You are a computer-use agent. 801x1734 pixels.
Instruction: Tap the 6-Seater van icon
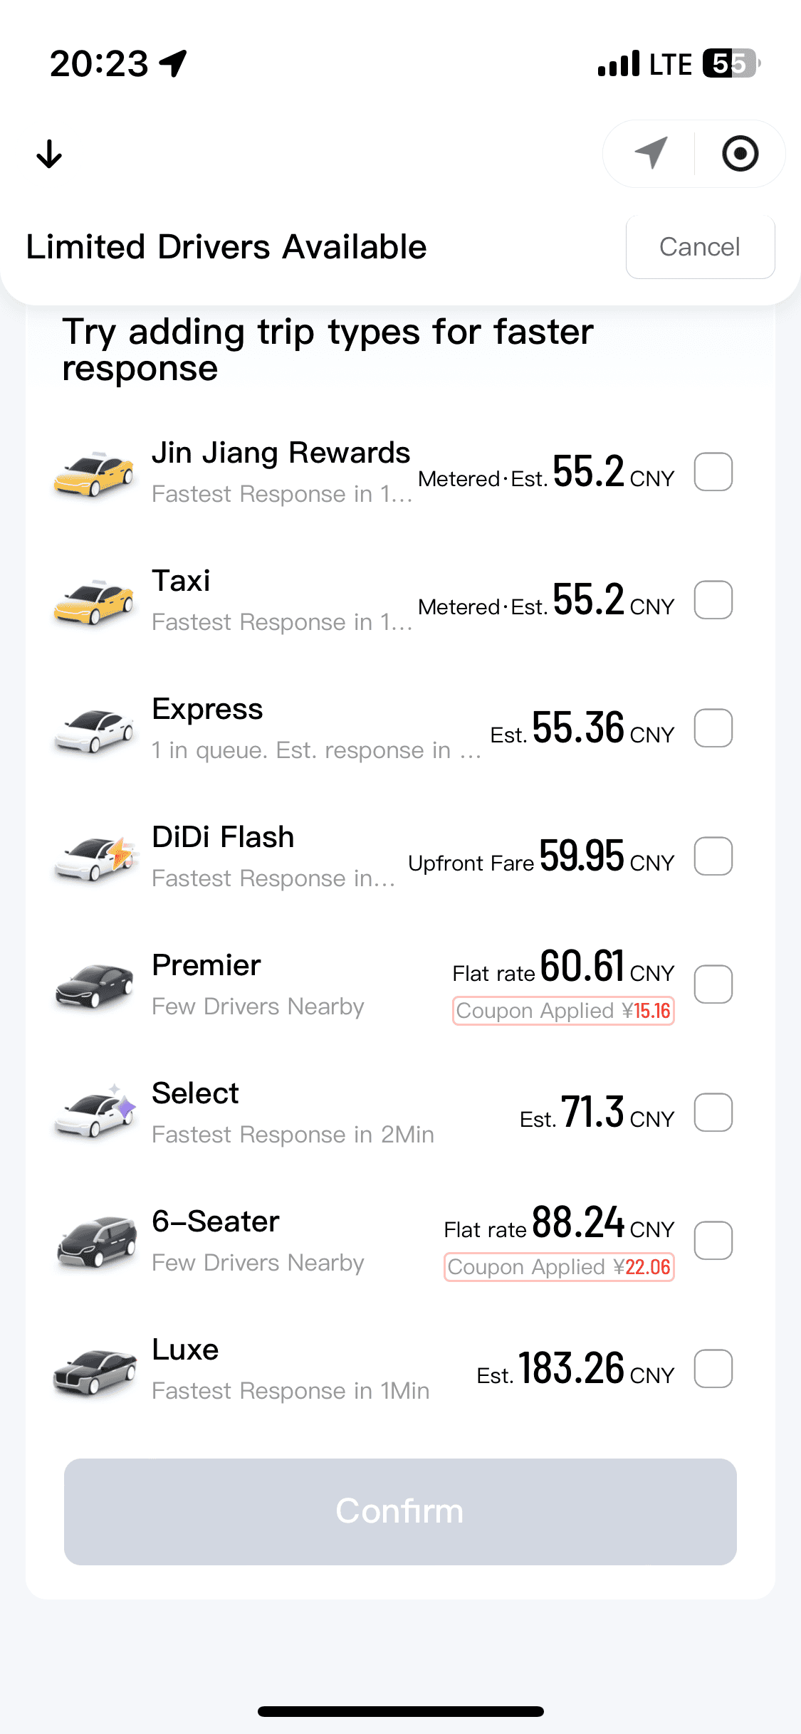coord(95,1241)
